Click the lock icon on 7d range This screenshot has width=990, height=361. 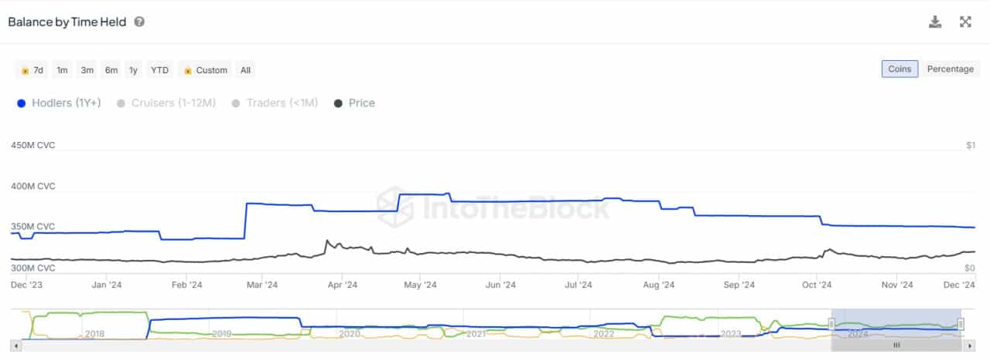[x=26, y=70]
